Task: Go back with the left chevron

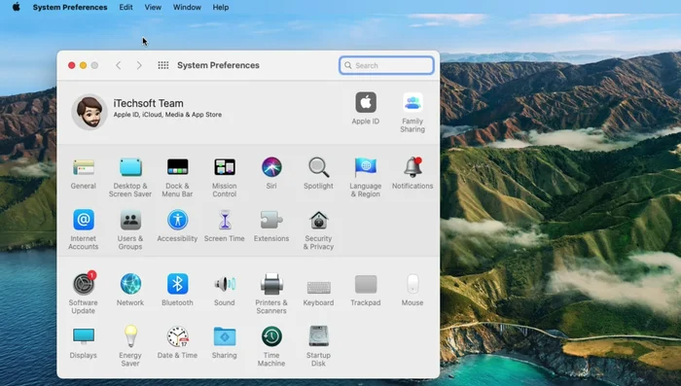Action: tap(118, 65)
